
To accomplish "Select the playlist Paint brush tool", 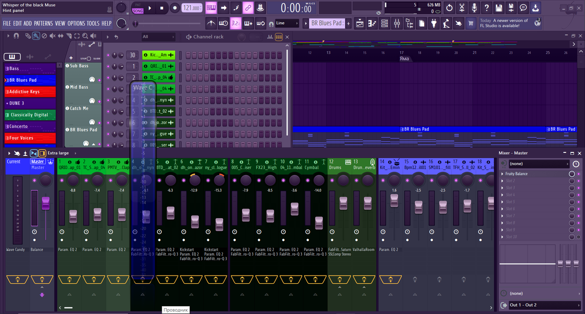I will tap(36, 36).
